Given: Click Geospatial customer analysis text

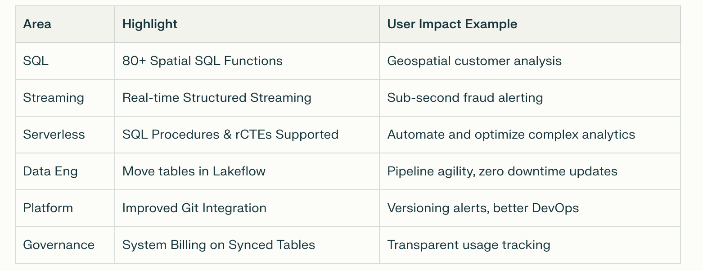Looking at the screenshot, I should click(474, 61).
